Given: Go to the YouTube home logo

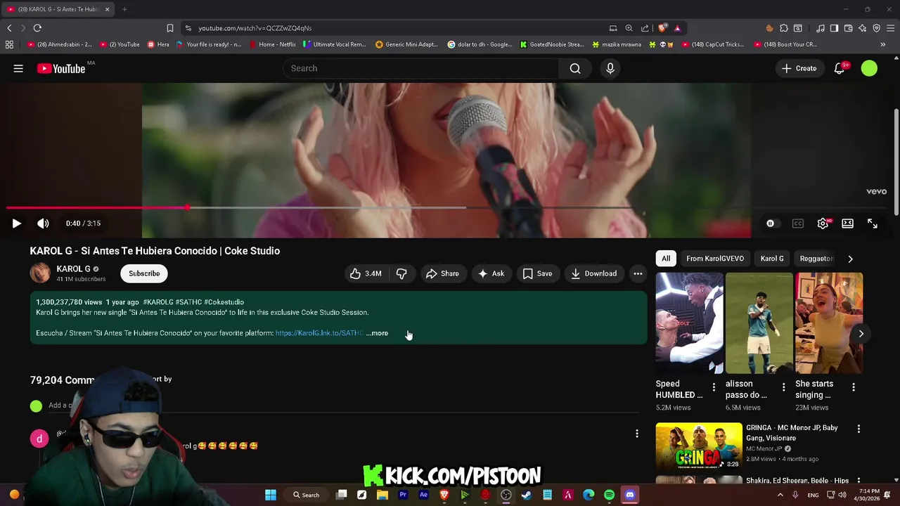Looking at the screenshot, I should (x=61, y=68).
